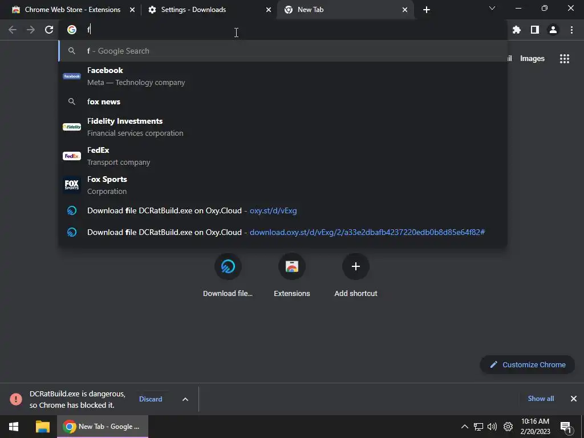Open the Chrome profile icon
The height and width of the screenshot is (438, 584).
(553, 30)
